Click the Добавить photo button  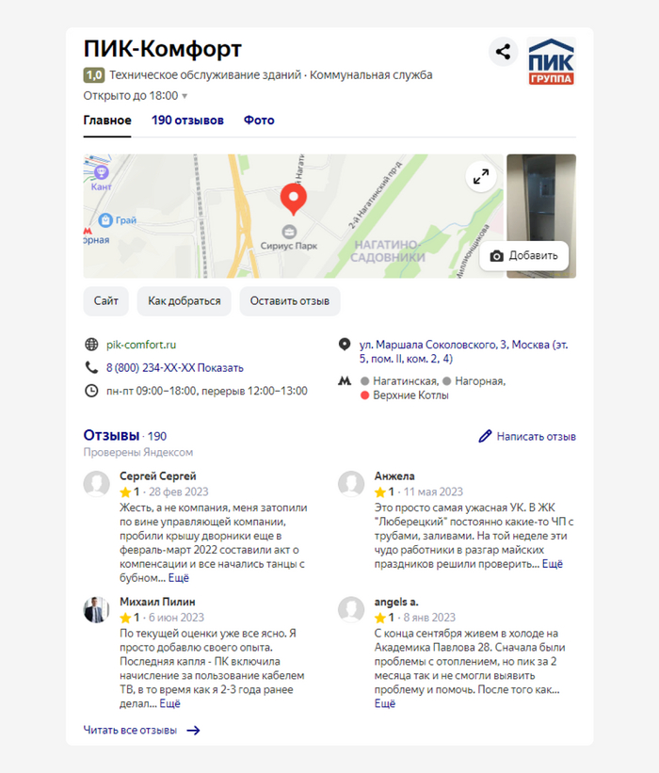[x=524, y=255]
